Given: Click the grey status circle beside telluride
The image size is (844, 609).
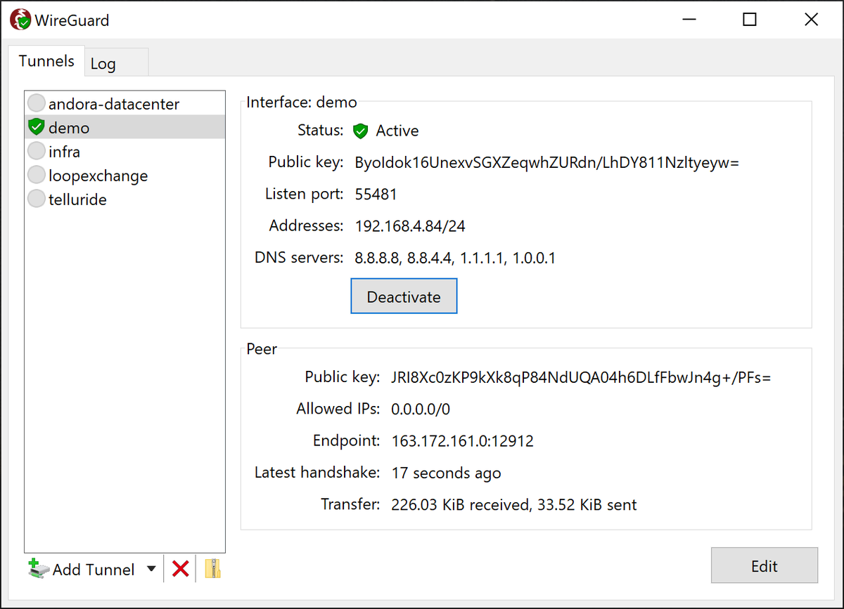Looking at the screenshot, I should click(37, 199).
